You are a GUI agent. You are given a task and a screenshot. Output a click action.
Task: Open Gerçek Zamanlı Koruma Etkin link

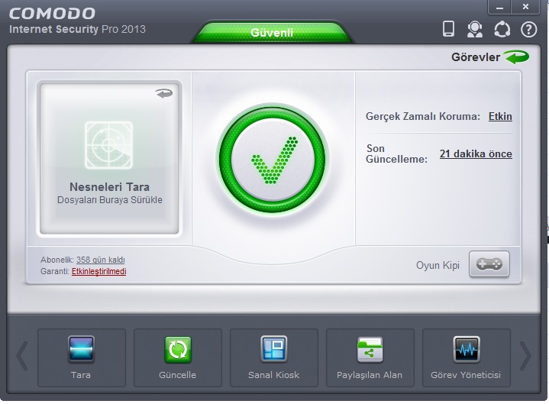tap(500, 116)
